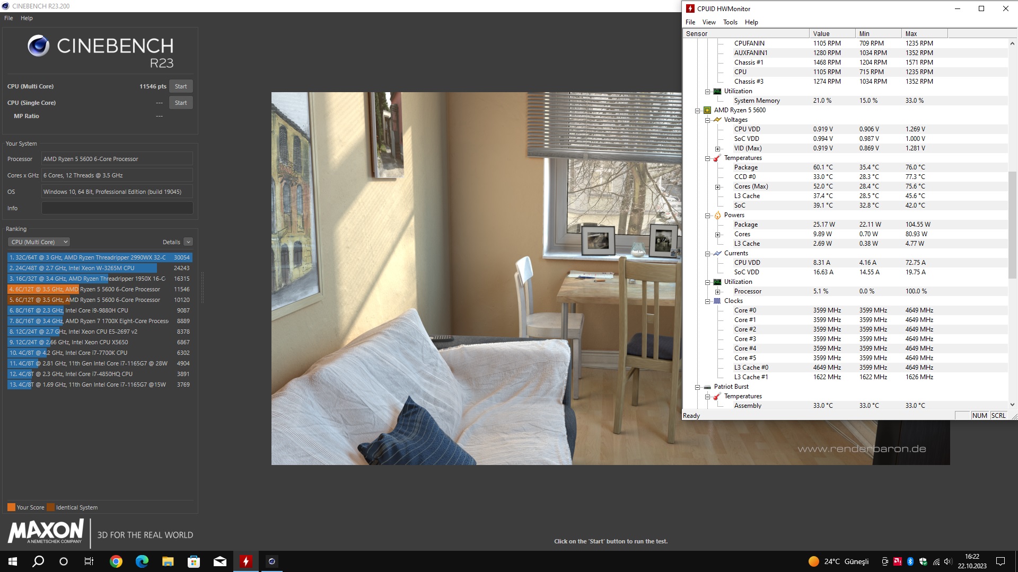1018x572 pixels.
Task: Click the Info text field
Action: click(117, 208)
